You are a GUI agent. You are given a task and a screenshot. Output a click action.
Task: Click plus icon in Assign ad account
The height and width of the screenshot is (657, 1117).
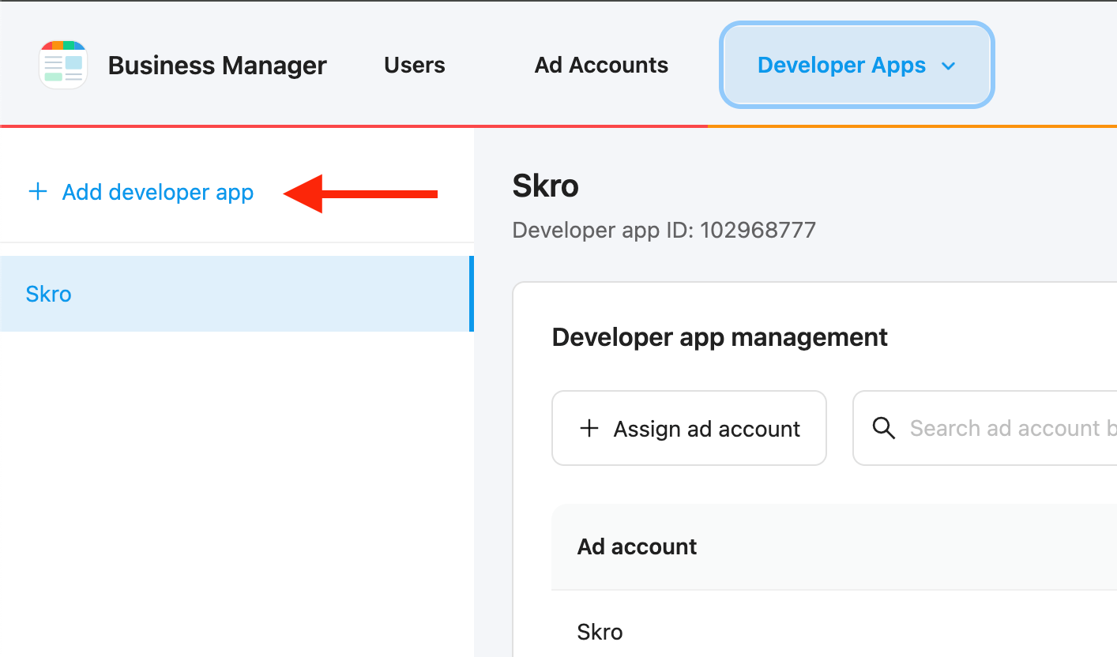point(589,429)
